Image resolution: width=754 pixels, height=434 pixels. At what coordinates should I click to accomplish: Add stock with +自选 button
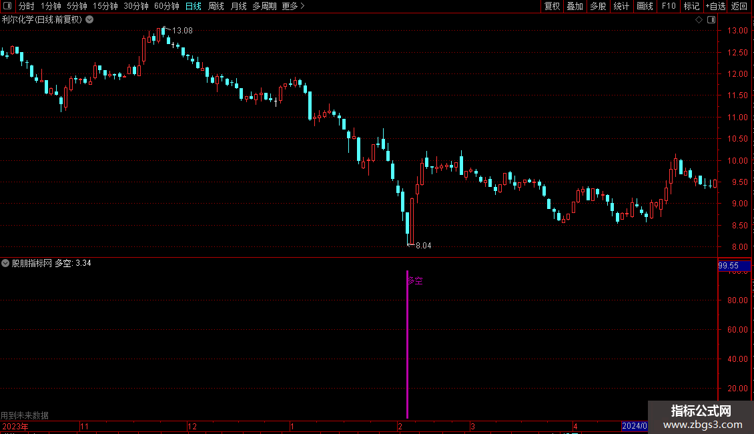click(715, 6)
